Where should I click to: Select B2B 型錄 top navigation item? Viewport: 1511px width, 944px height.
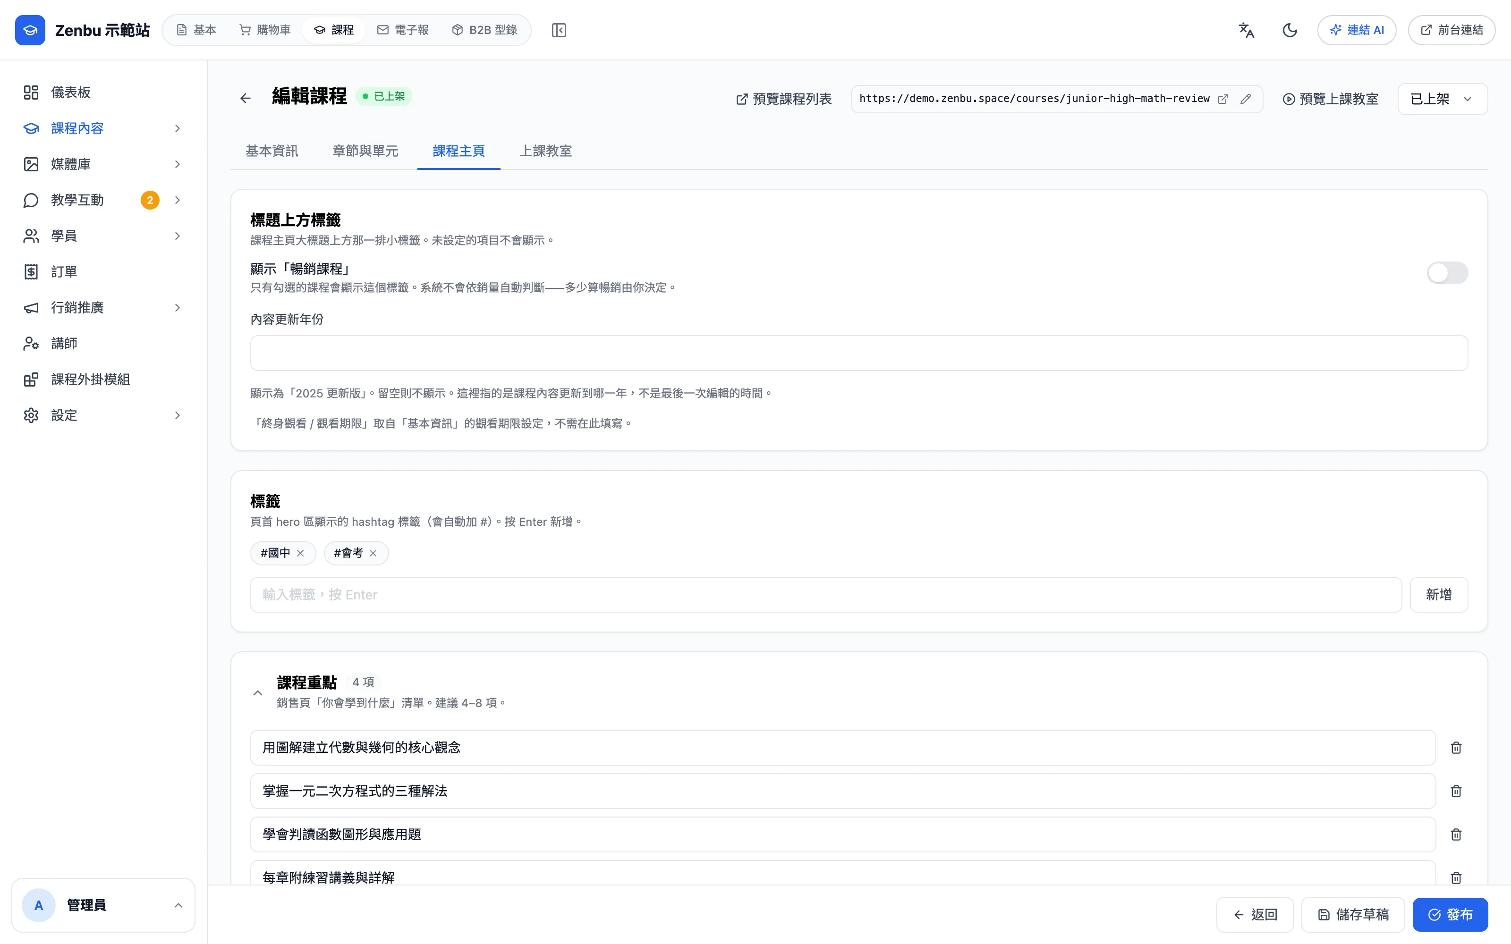point(484,30)
